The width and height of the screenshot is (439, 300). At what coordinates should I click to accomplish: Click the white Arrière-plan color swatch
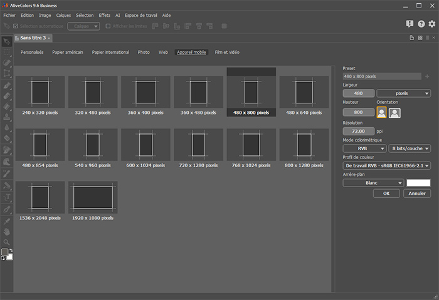point(418,183)
